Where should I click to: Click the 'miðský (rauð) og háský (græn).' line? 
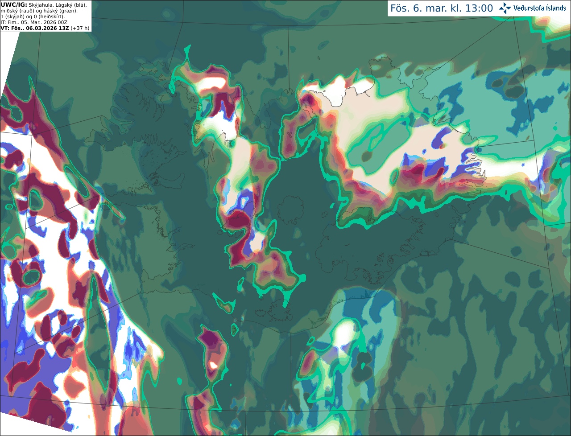tap(39, 11)
